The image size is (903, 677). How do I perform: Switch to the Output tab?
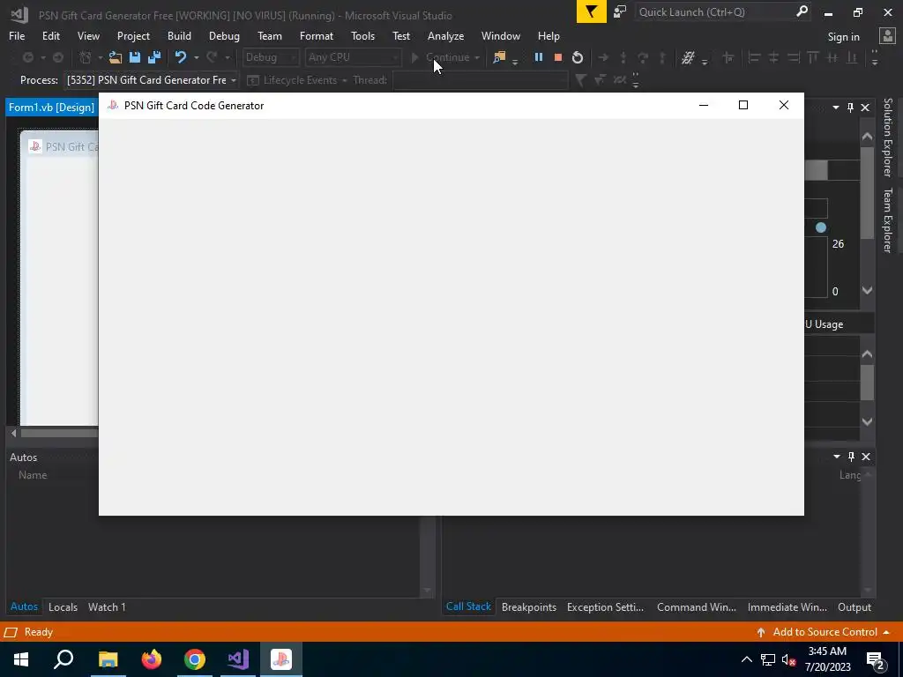click(x=854, y=606)
